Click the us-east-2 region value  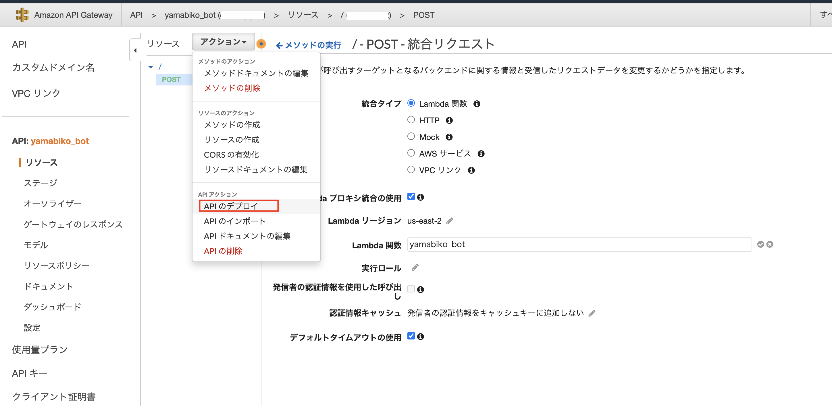pyautogui.click(x=424, y=221)
